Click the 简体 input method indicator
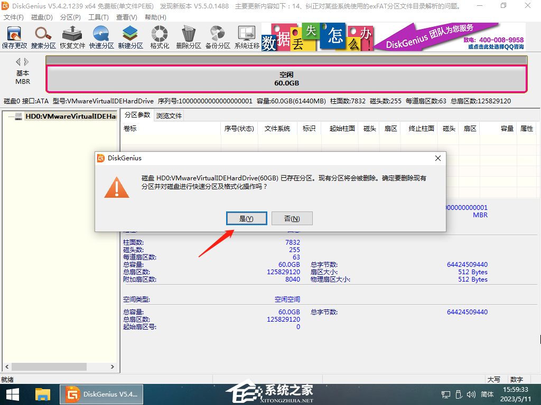This screenshot has width=541, height=405. tap(487, 394)
